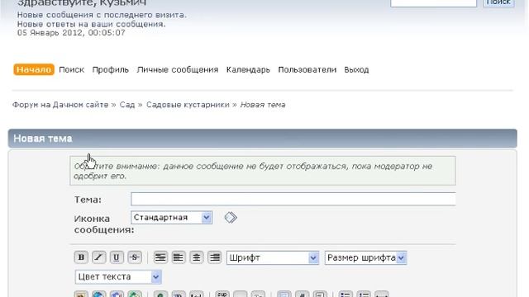Open Новые сообщения с последнего визита link
This screenshot has width=529, height=297.
pyautogui.click(x=102, y=15)
